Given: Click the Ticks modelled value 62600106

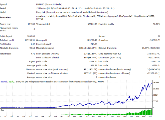Looking at the screenshot, I should point(92,24).
